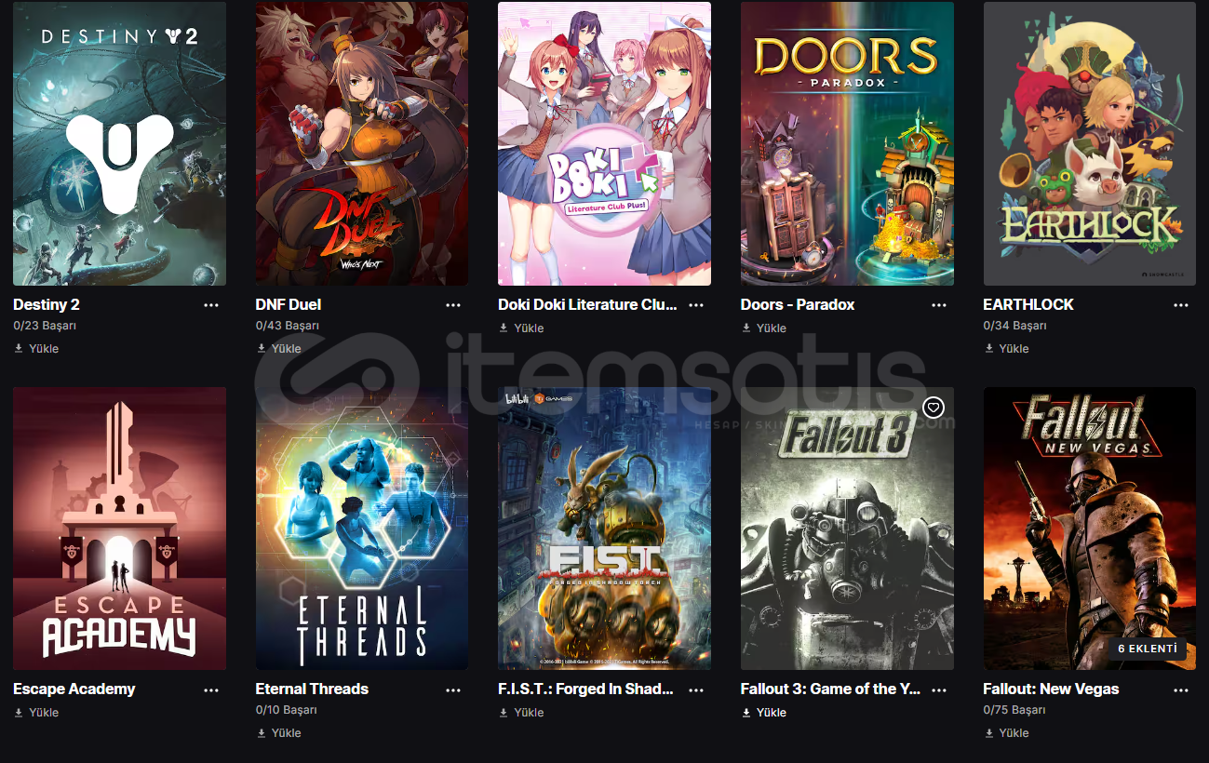The height and width of the screenshot is (763, 1209).
Task: Open the three-dot menu for DNF Duel
Action: point(453,305)
